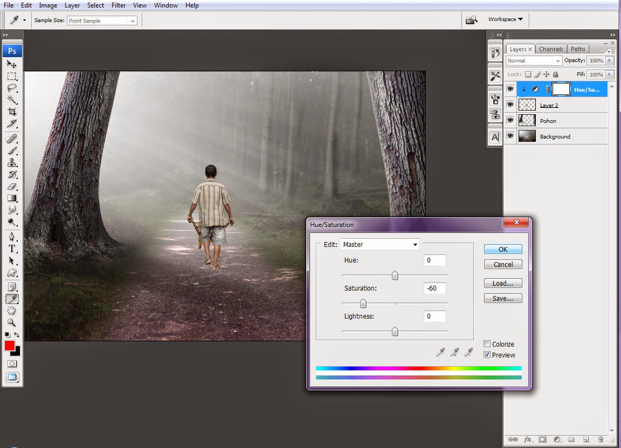Open the Tool Presets panel icon
This screenshot has width=621, height=448.
point(495,75)
